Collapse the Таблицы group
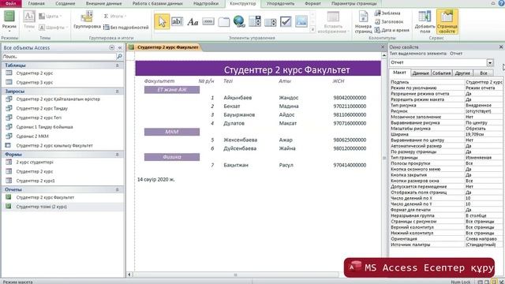The image size is (505, 284). coord(117,65)
